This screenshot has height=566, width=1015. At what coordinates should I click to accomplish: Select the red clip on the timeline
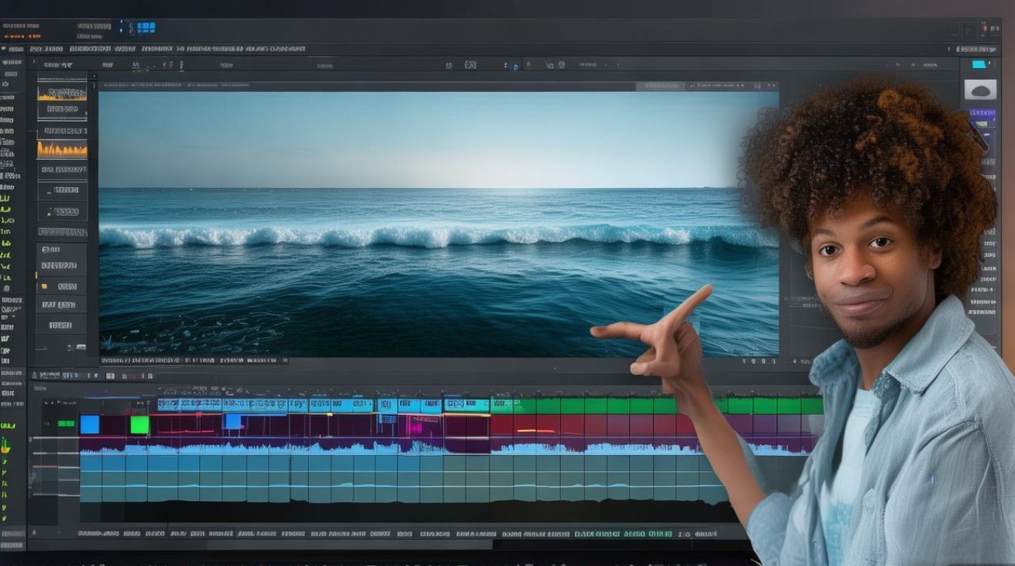593,425
